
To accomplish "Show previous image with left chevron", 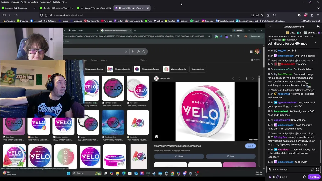I will click(233, 79).
